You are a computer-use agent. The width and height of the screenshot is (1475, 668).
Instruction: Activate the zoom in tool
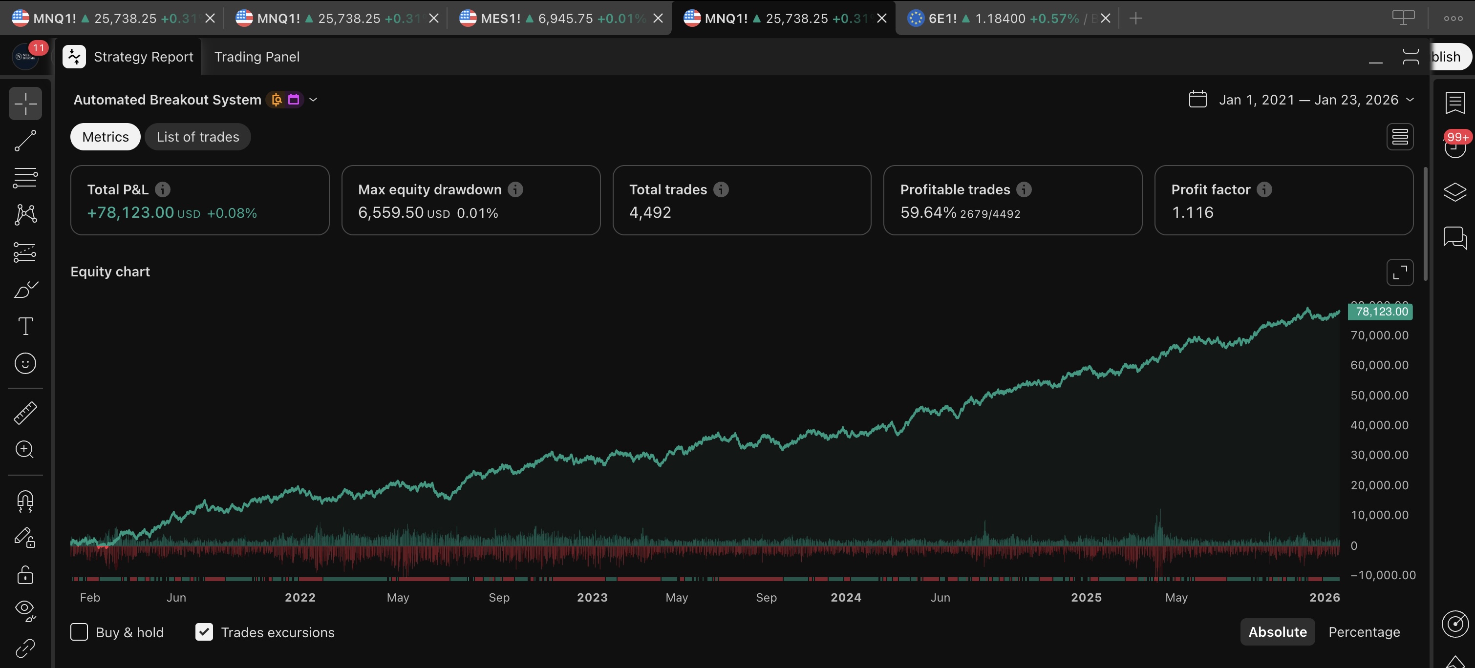[25, 450]
